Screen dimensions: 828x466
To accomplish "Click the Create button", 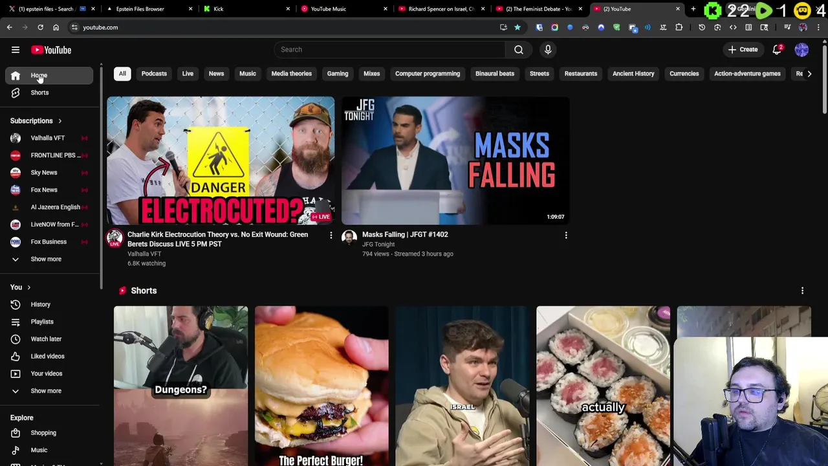I will (x=743, y=49).
